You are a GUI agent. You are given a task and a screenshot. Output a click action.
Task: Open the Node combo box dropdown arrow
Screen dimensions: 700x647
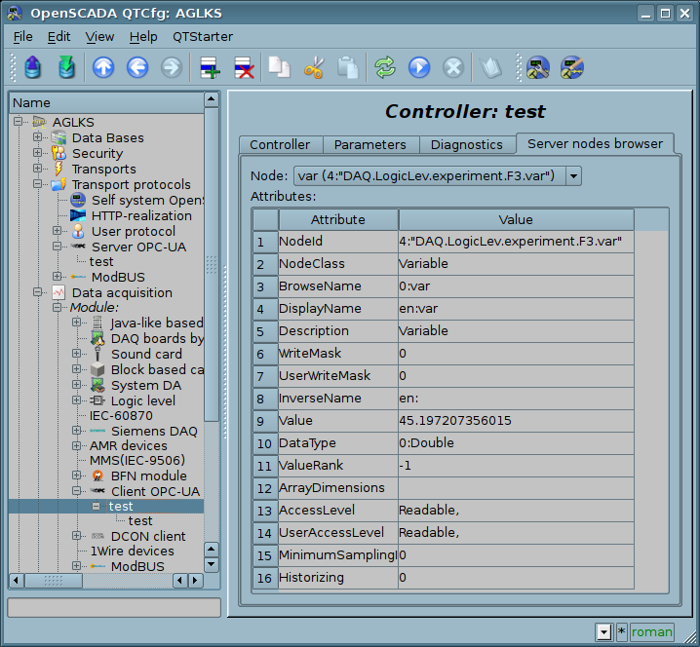point(573,175)
